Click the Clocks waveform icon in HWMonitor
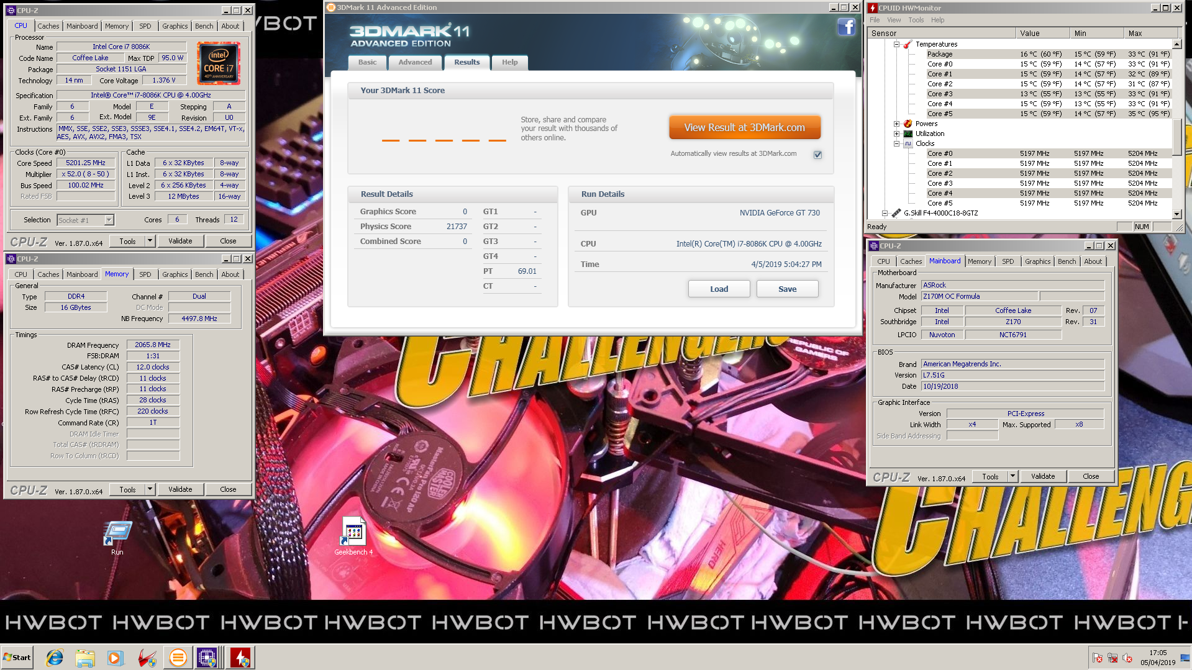 tap(908, 143)
